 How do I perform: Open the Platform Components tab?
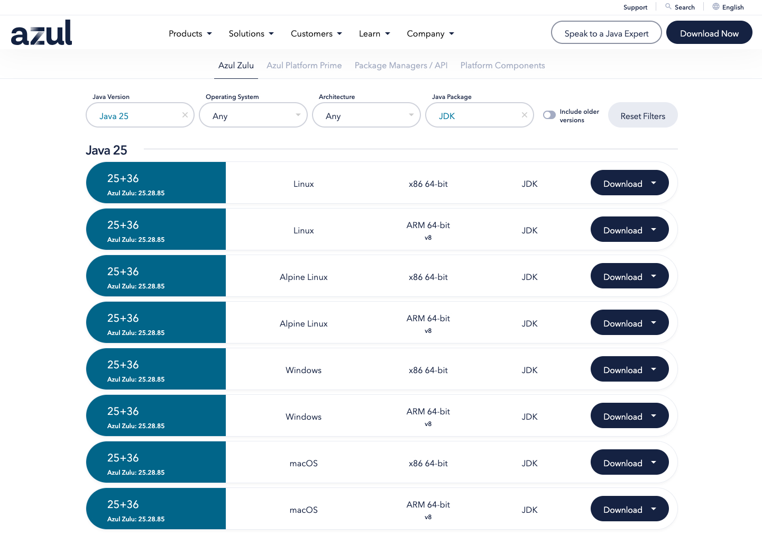(502, 66)
